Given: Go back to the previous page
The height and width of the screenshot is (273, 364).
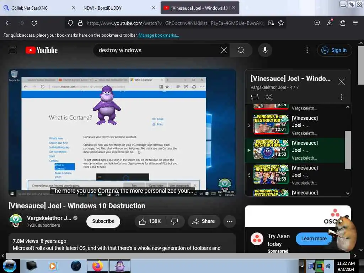Looking at the screenshot, I should [9, 23].
